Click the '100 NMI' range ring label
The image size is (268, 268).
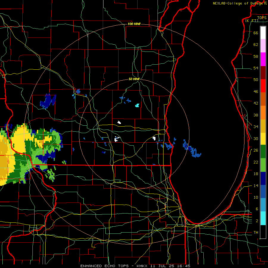click(x=134, y=24)
